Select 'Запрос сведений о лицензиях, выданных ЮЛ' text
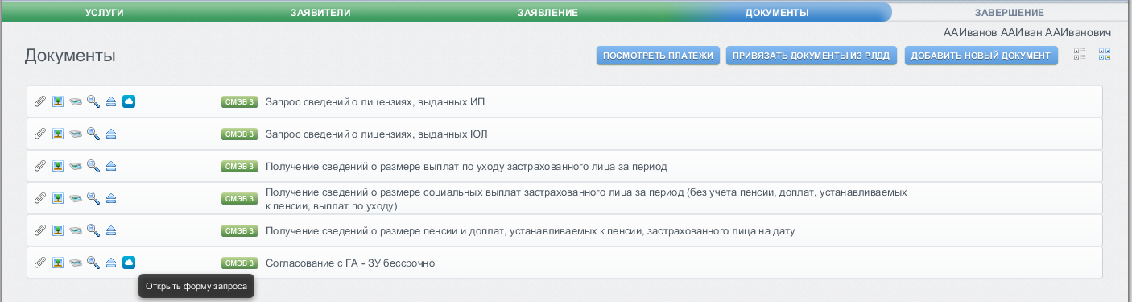The width and height of the screenshot is (1132, 302). coord(377,134)
